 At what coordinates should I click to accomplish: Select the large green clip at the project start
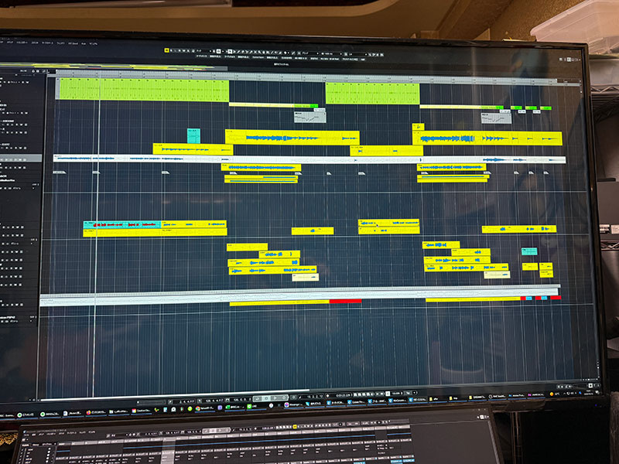(142, 90)
